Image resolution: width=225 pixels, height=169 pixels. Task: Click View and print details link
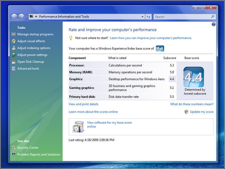point(84,104)
